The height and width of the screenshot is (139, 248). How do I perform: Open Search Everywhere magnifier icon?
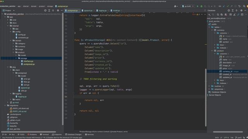tap(244, 6)
